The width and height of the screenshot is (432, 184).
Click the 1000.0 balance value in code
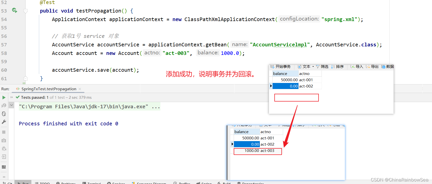coord(230,53)
